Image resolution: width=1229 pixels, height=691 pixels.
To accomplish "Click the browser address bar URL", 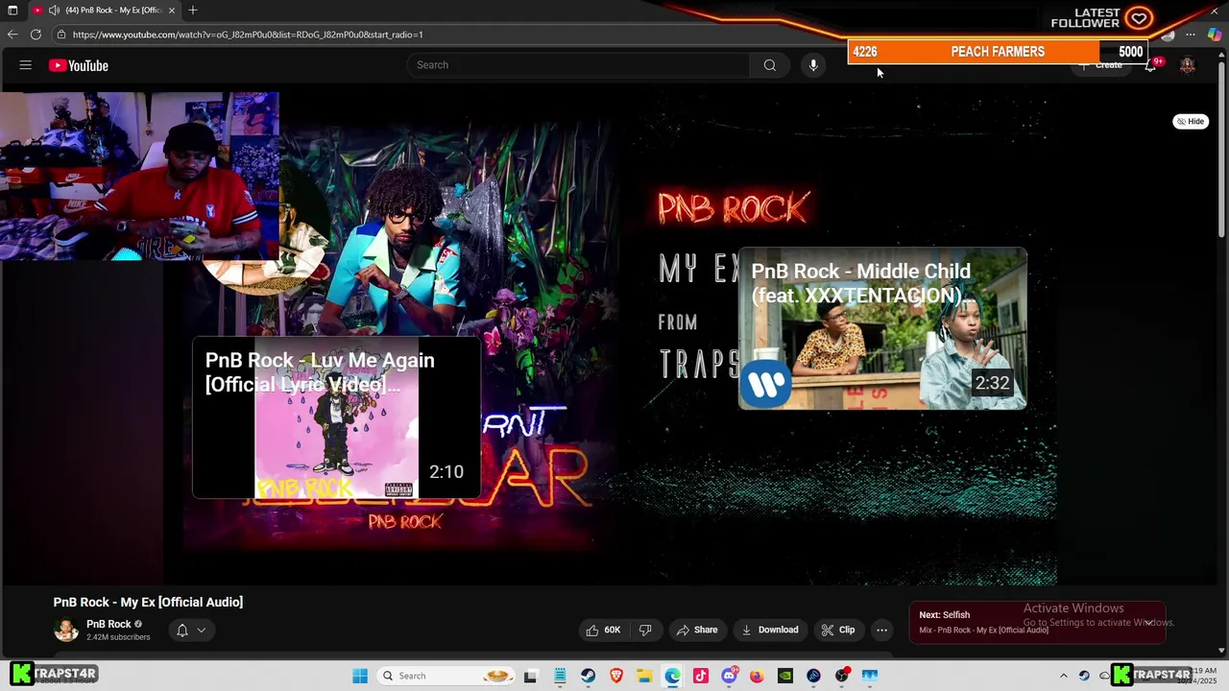I will (248, 35).
